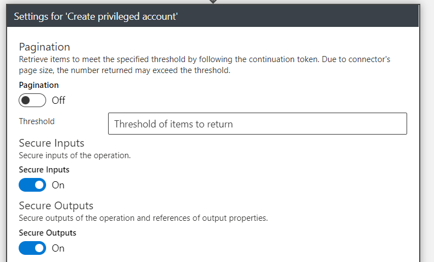Disable the Secure Inputs toggle switch
Image resolution: width=434 pixels, height=262 pixels.
point(32,185)
